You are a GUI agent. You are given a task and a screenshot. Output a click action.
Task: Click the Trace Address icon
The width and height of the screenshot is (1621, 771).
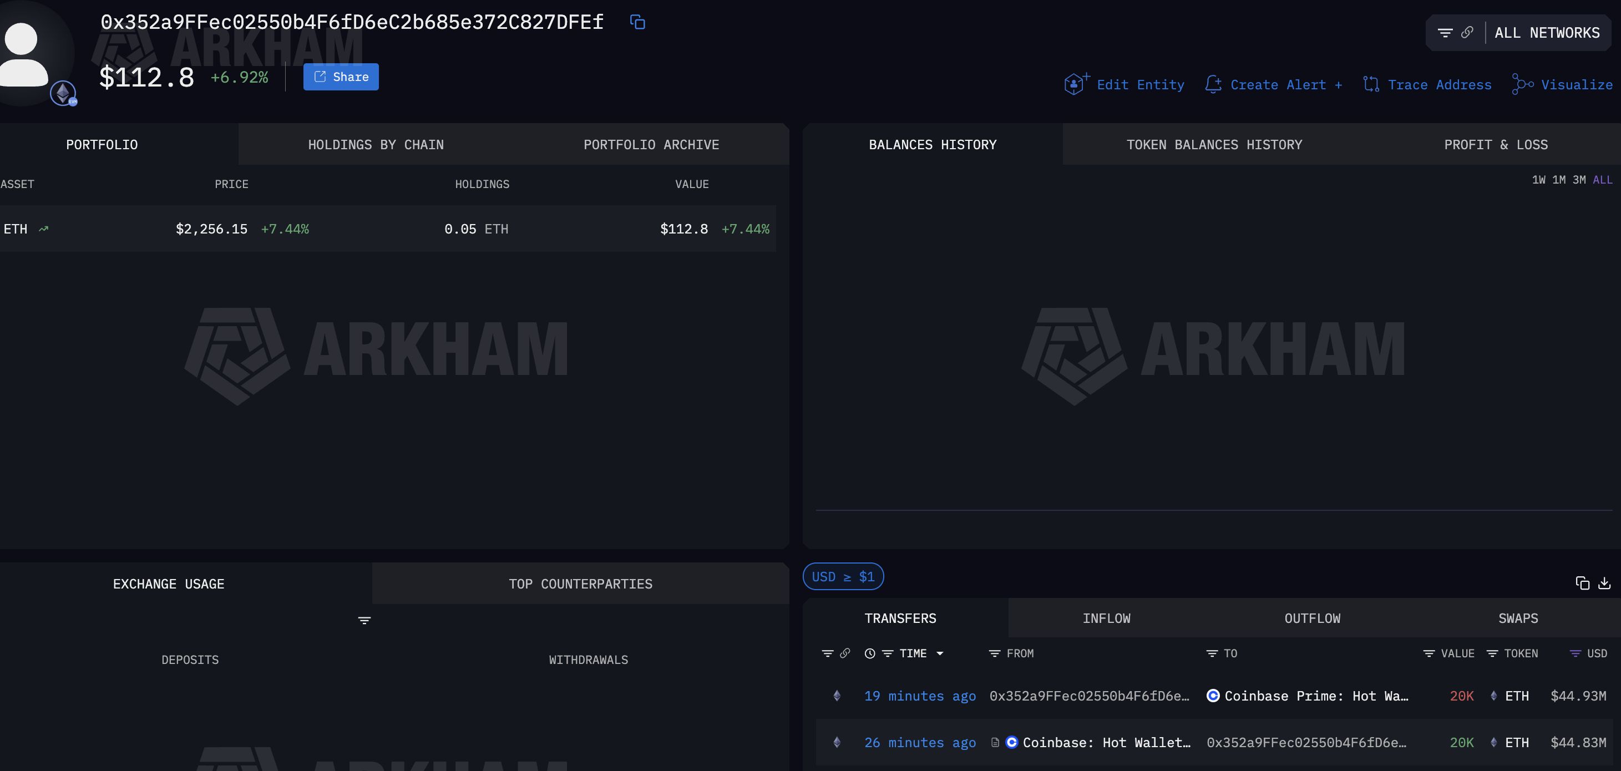1371,84
